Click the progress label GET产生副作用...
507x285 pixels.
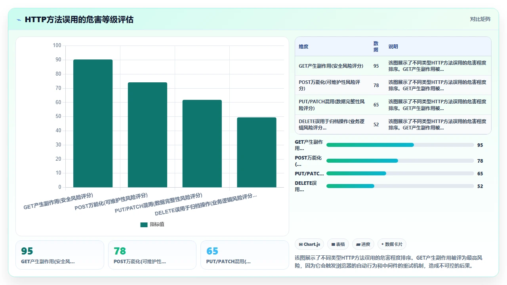tap(309, 145)
